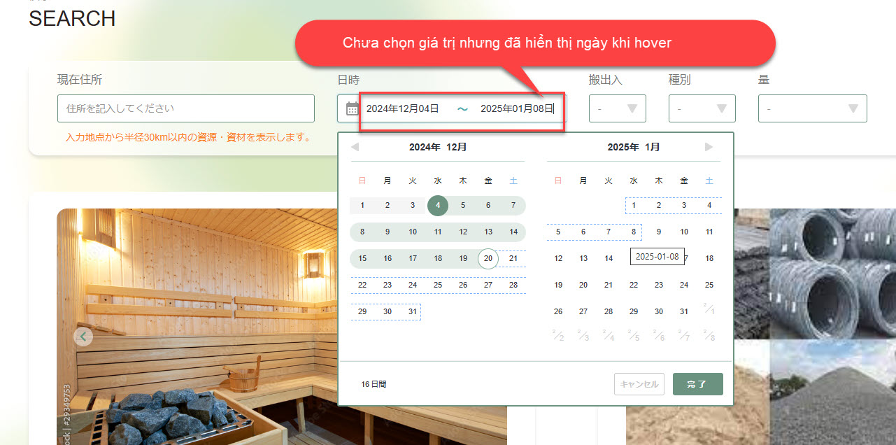The height and width of the screenshot is (445, 896).
Task: Pick December 20 in the calendar
Action: (x=488, y=259)
